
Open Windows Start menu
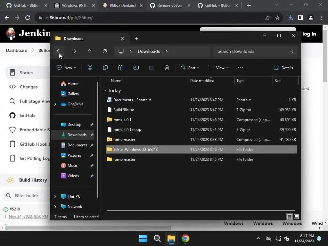click(x=143, y=238)
